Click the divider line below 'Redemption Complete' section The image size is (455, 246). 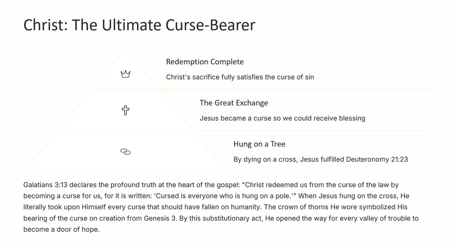tap(294, 89)
